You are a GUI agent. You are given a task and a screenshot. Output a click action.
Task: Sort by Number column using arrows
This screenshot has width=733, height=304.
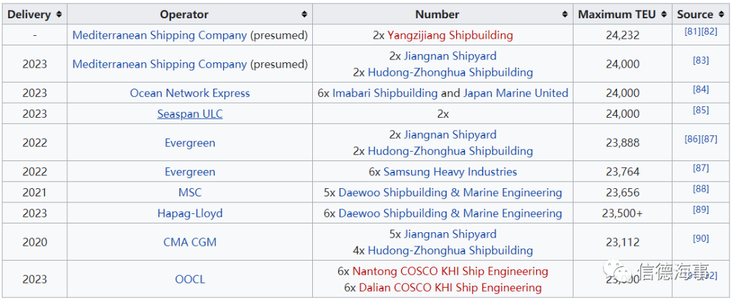tap(565, 14)
